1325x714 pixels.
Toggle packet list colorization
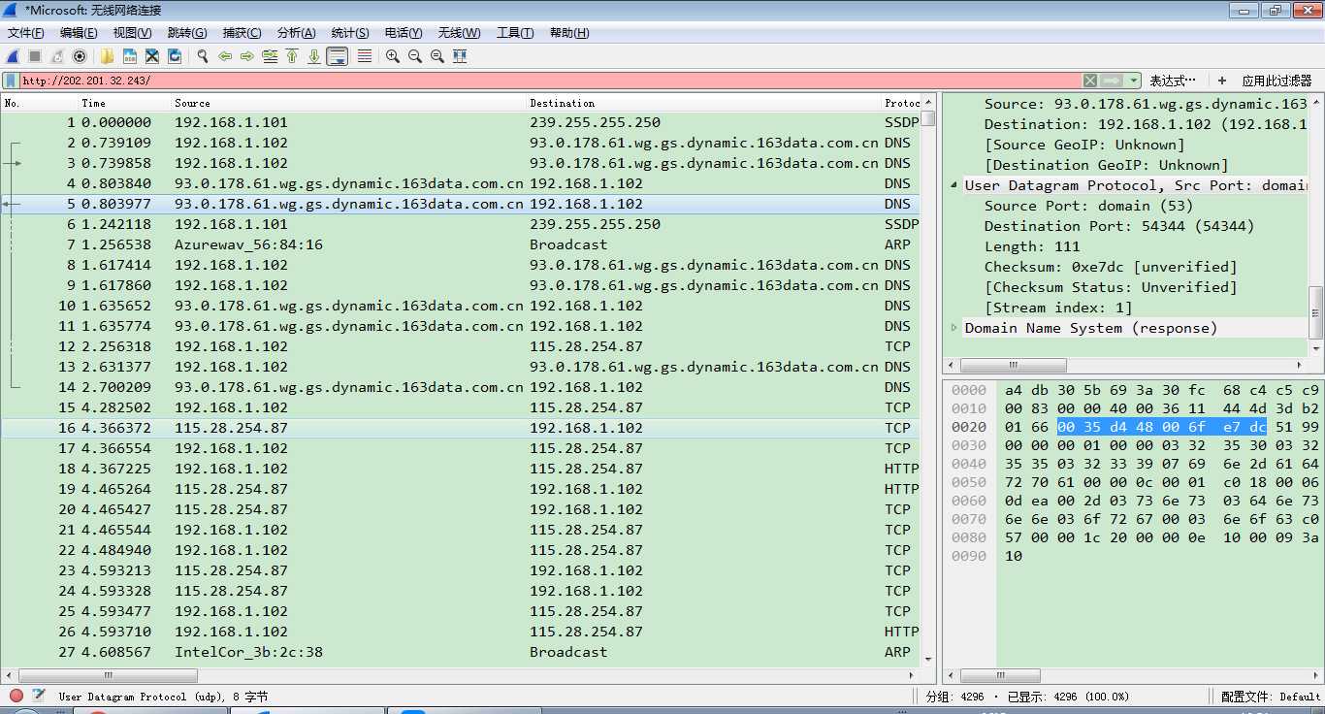(x=365, y=56)
